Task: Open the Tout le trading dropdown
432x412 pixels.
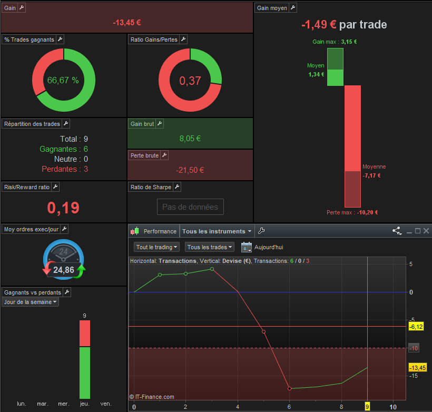Action: tap(156, 247)
